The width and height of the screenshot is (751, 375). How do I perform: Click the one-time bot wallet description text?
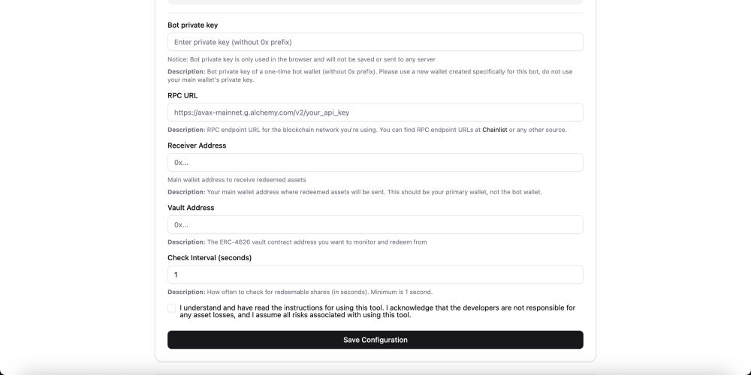pyautogui.click(x=369, y=76)
